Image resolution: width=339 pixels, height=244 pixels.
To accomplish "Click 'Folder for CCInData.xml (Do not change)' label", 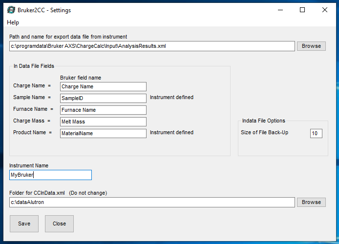I will (58, 193).
